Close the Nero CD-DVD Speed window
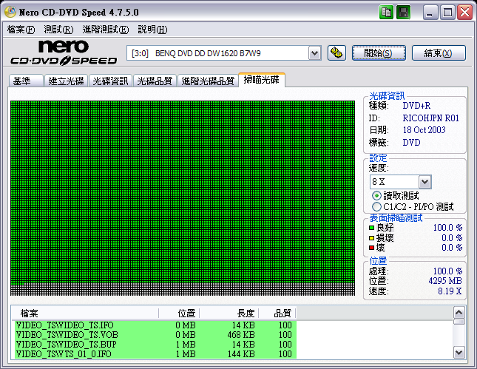Viewport: 477px width, 369px height. pyautogui.click(x=465, y=13)
